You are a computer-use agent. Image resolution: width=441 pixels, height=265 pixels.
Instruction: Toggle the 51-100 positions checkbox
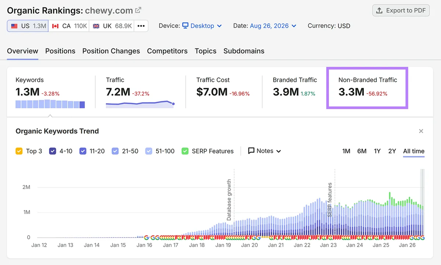pyautogui.click(x=149, y=151)
